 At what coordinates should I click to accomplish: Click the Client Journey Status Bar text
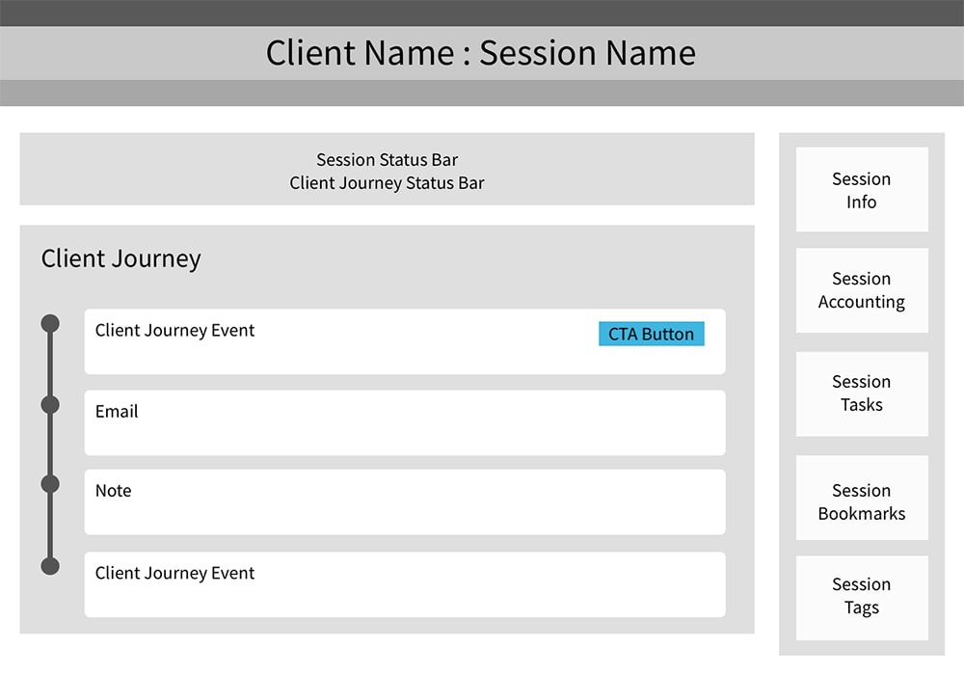[x=387, y=183]
